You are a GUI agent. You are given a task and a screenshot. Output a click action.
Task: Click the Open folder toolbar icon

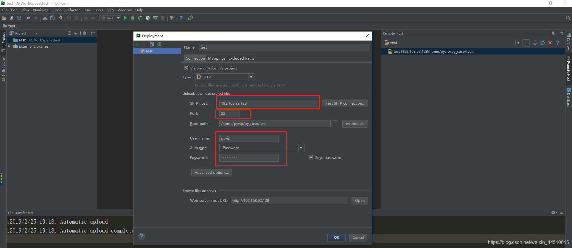pos(4,18)
